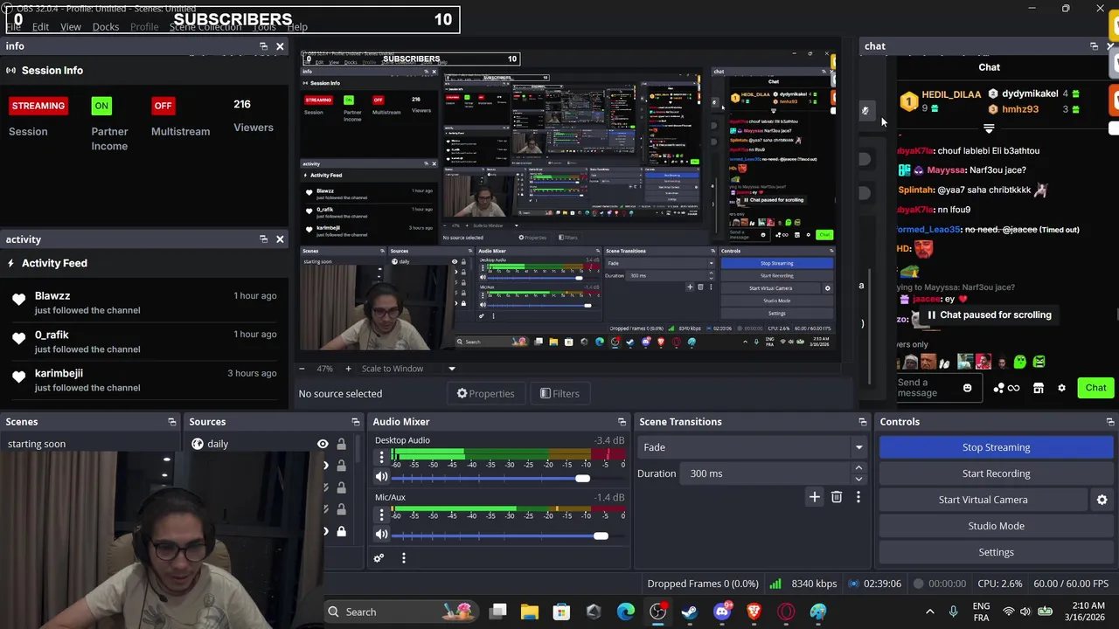The width and height of the screenshot is (1119, 629).
Task: Open Discord from the taskbar
Action: coord(722,612)
